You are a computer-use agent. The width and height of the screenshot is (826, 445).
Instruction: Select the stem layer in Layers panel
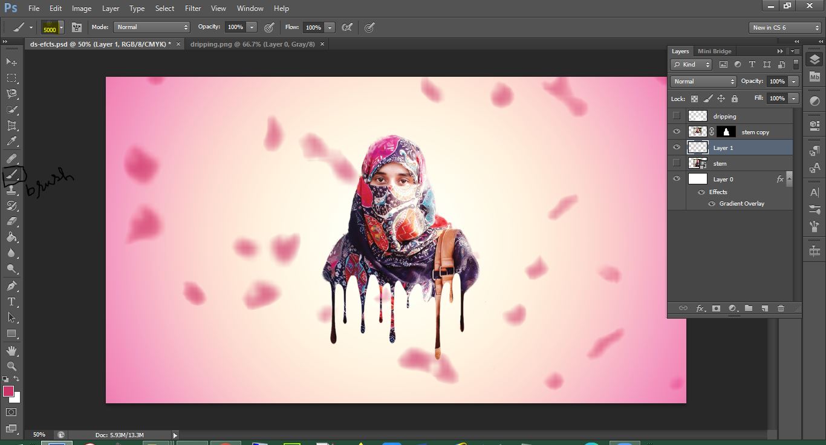(x=720, y=164)
